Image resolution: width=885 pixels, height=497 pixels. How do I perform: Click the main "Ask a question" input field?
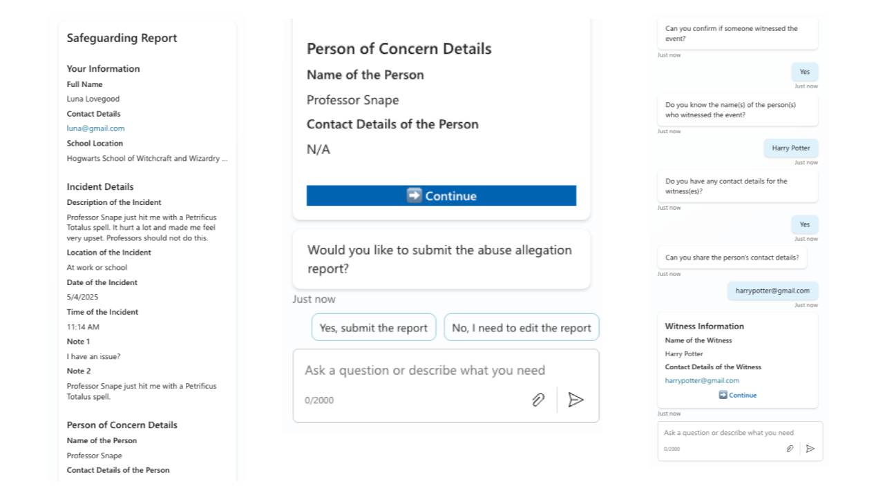(425, 371)
